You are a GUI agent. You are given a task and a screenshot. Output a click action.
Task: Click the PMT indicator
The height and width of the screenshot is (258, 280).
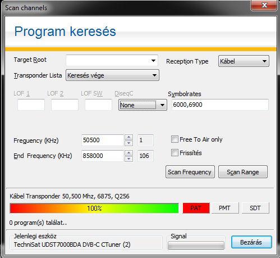pyautogui.click(x=225, y=208)
